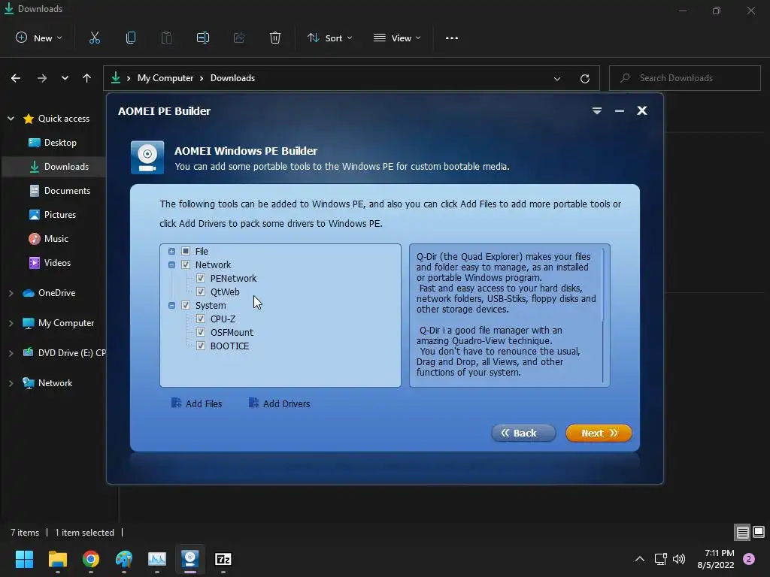
Task: Click the Paste icon in Explorer toolbar
Action: pos(167,38)
